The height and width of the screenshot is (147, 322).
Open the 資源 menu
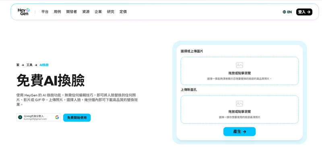pyautogui.click(x=86, y=12)
